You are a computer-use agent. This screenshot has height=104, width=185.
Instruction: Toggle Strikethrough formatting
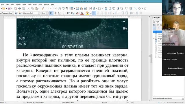pos(63,13)
